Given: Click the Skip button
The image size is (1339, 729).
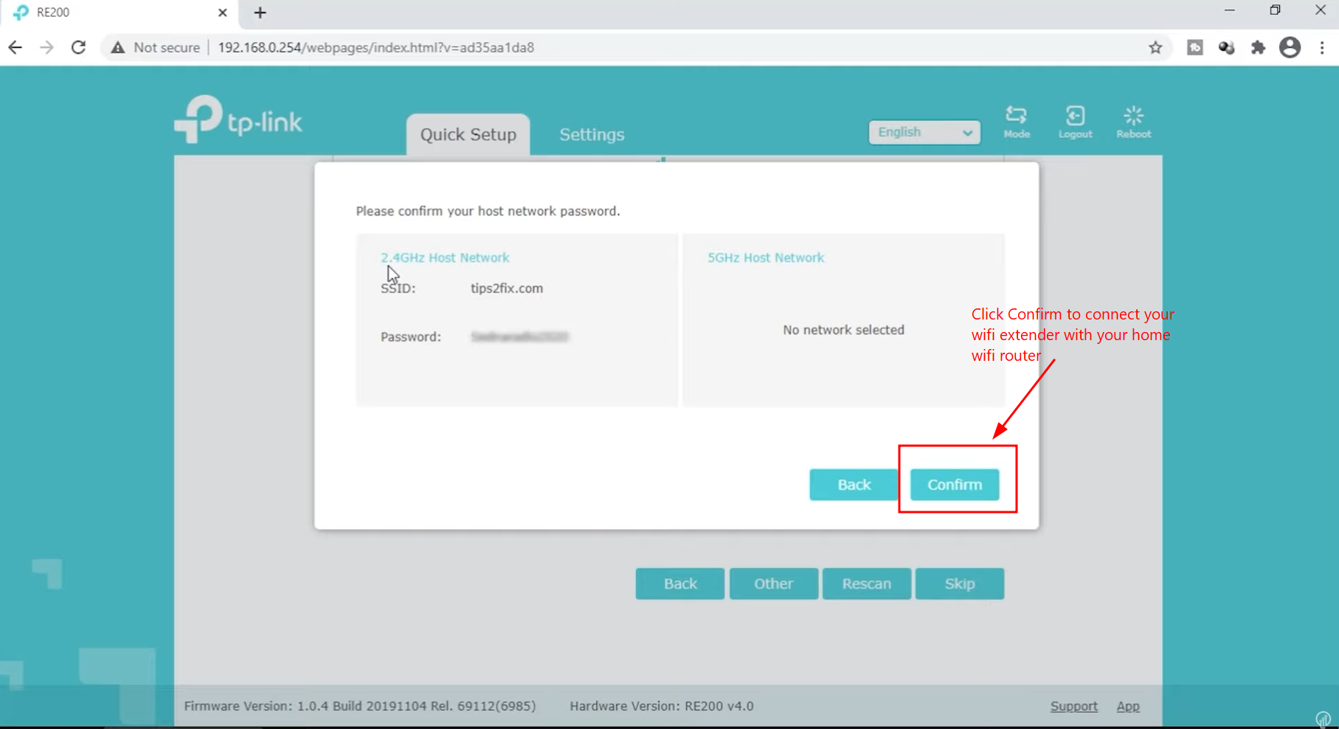Looking at the screenshot, I should tap(959, 584).
